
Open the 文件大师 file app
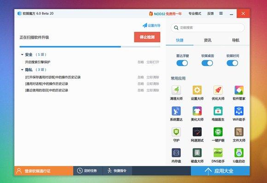239,132
